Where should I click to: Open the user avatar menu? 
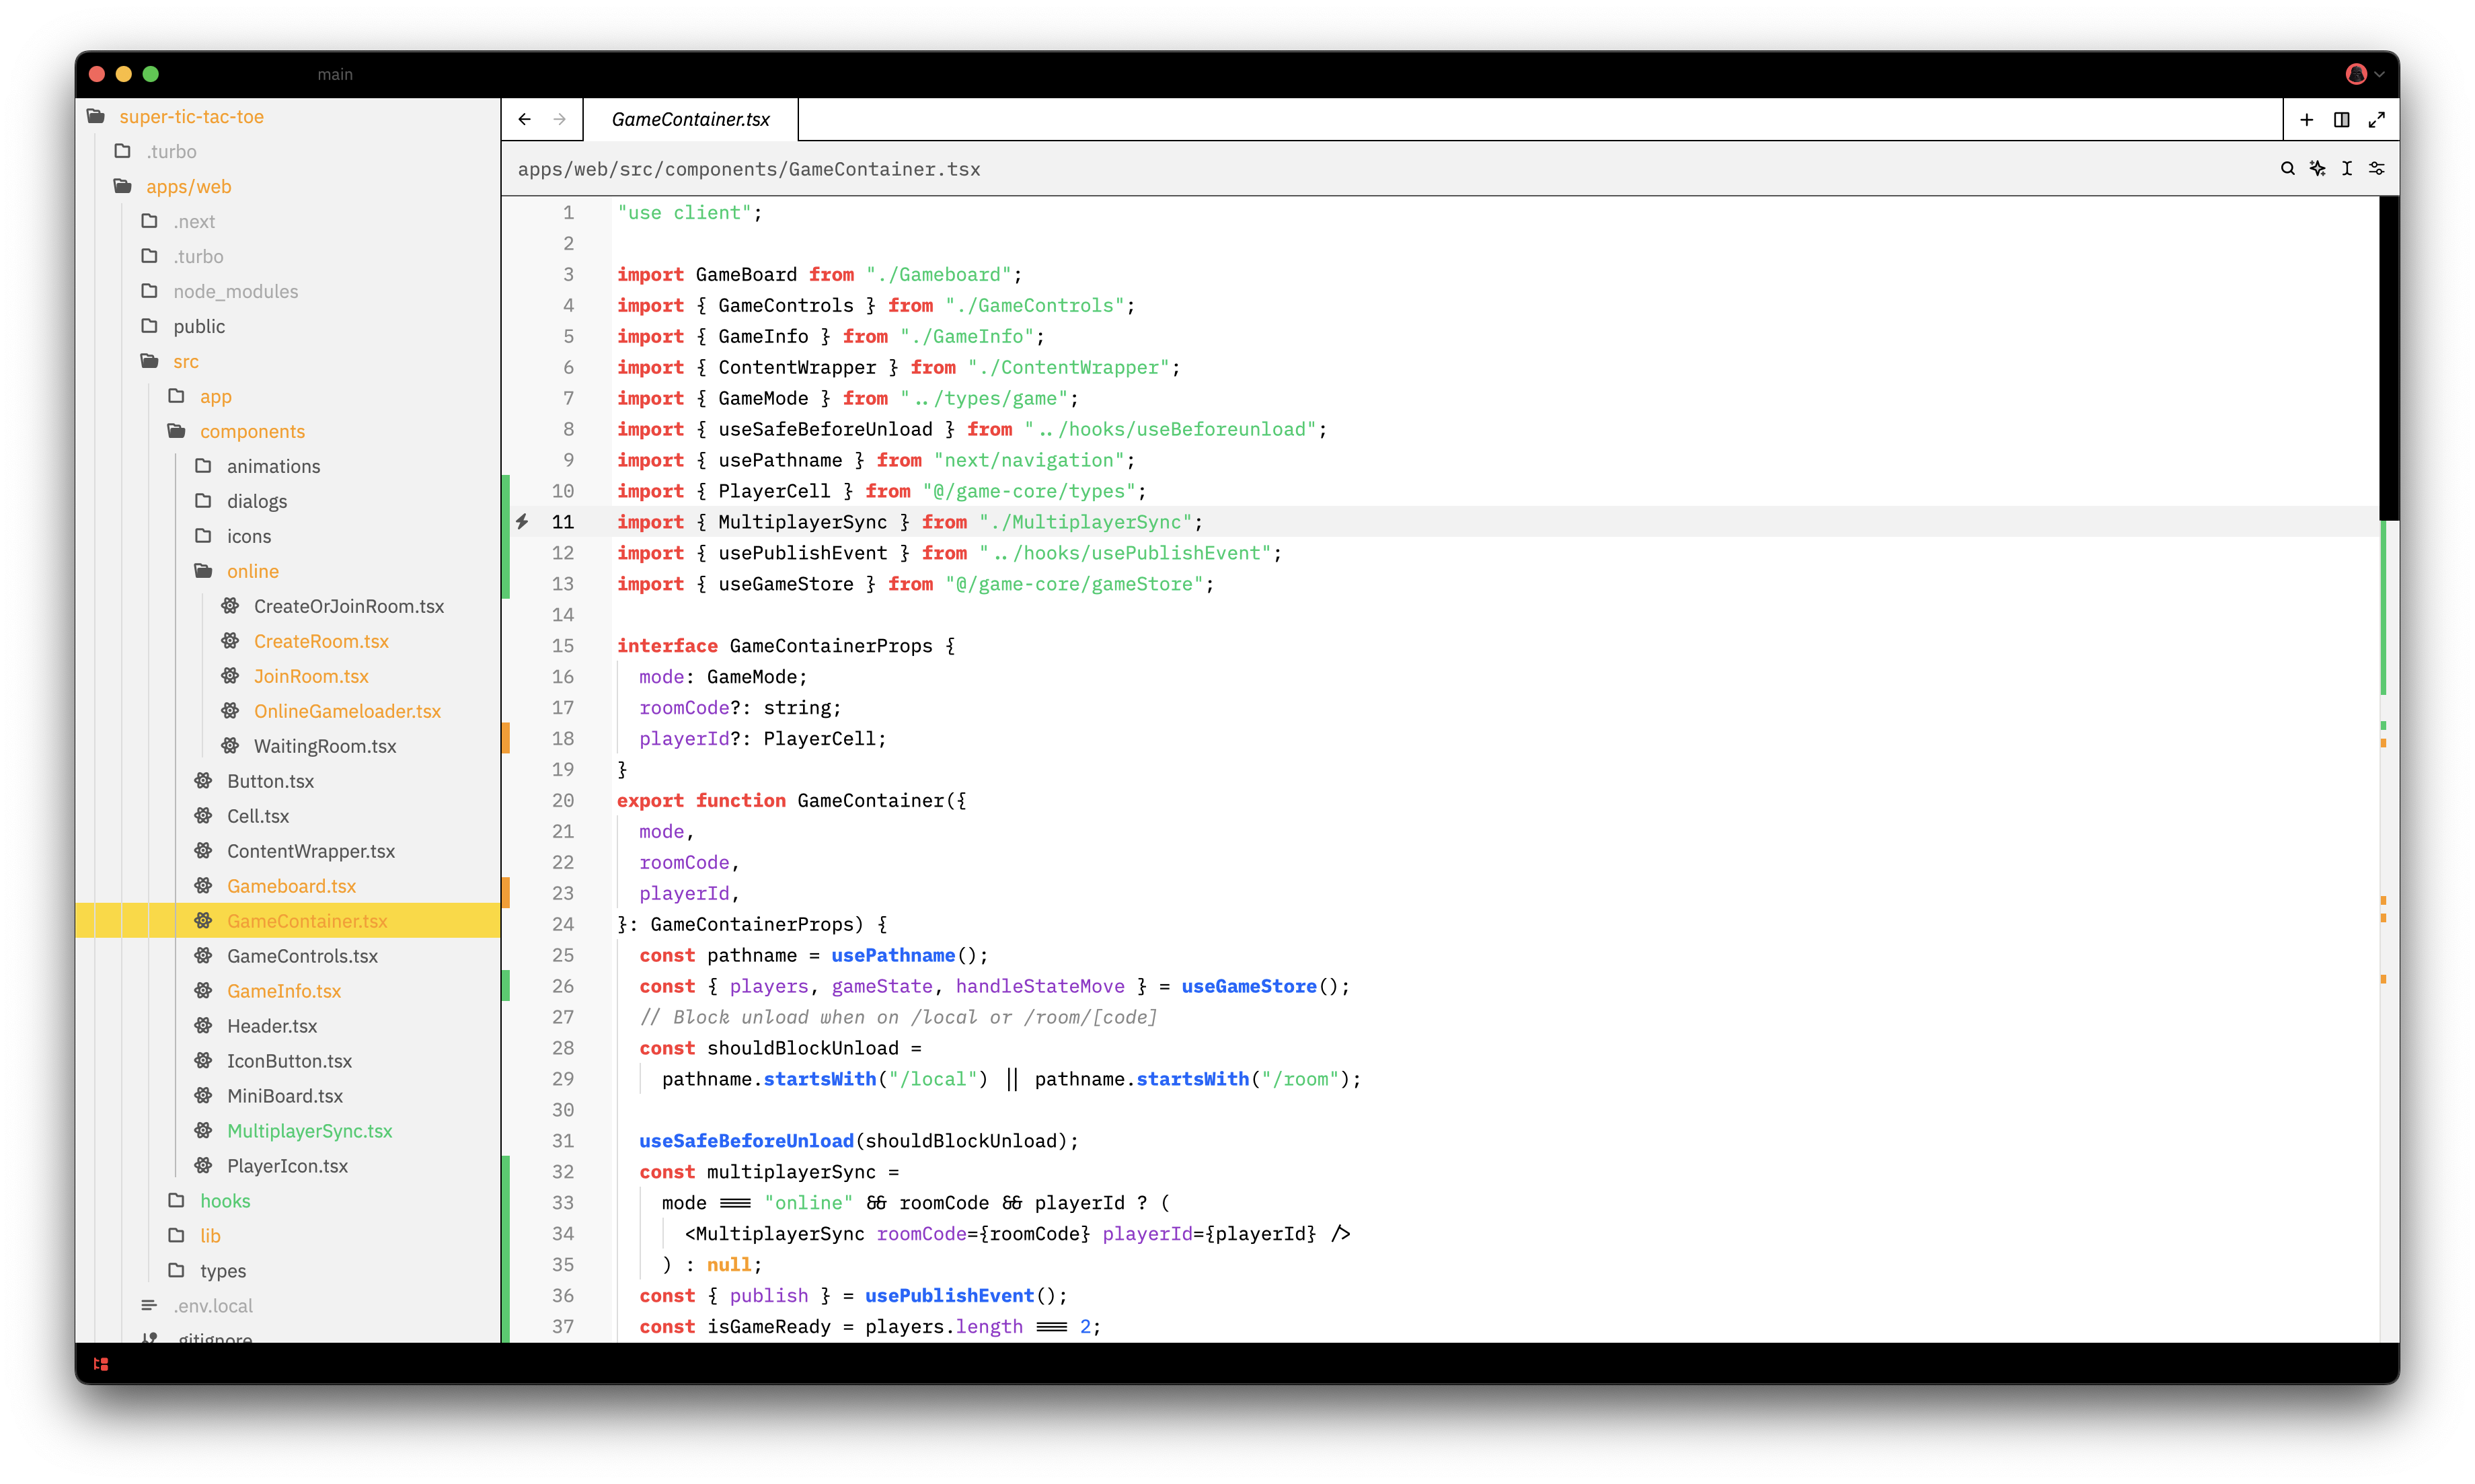(2364, 74)
